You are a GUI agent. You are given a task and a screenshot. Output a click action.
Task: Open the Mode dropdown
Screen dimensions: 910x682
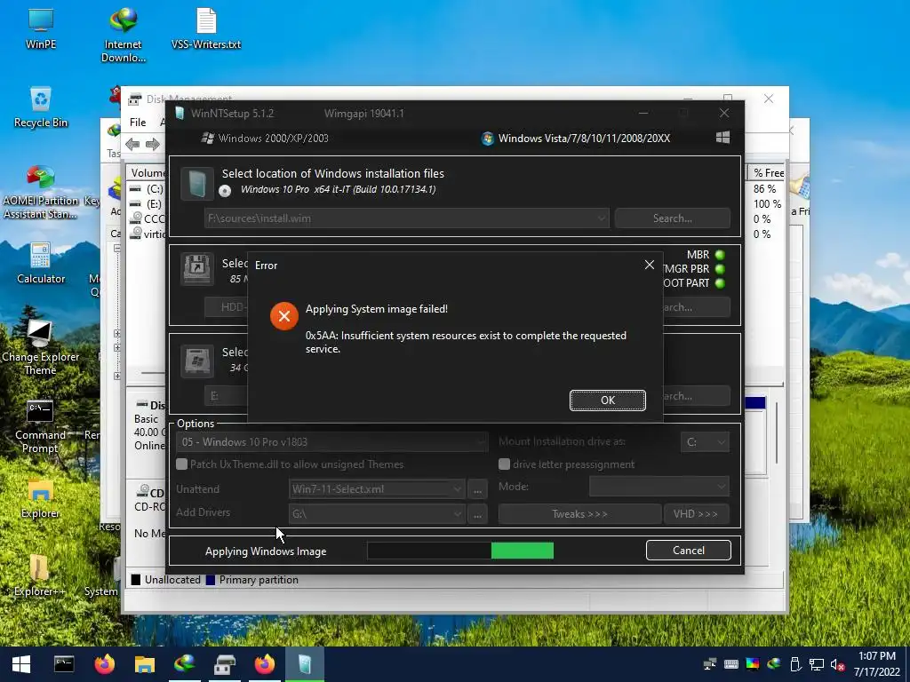tap(659, 486)
